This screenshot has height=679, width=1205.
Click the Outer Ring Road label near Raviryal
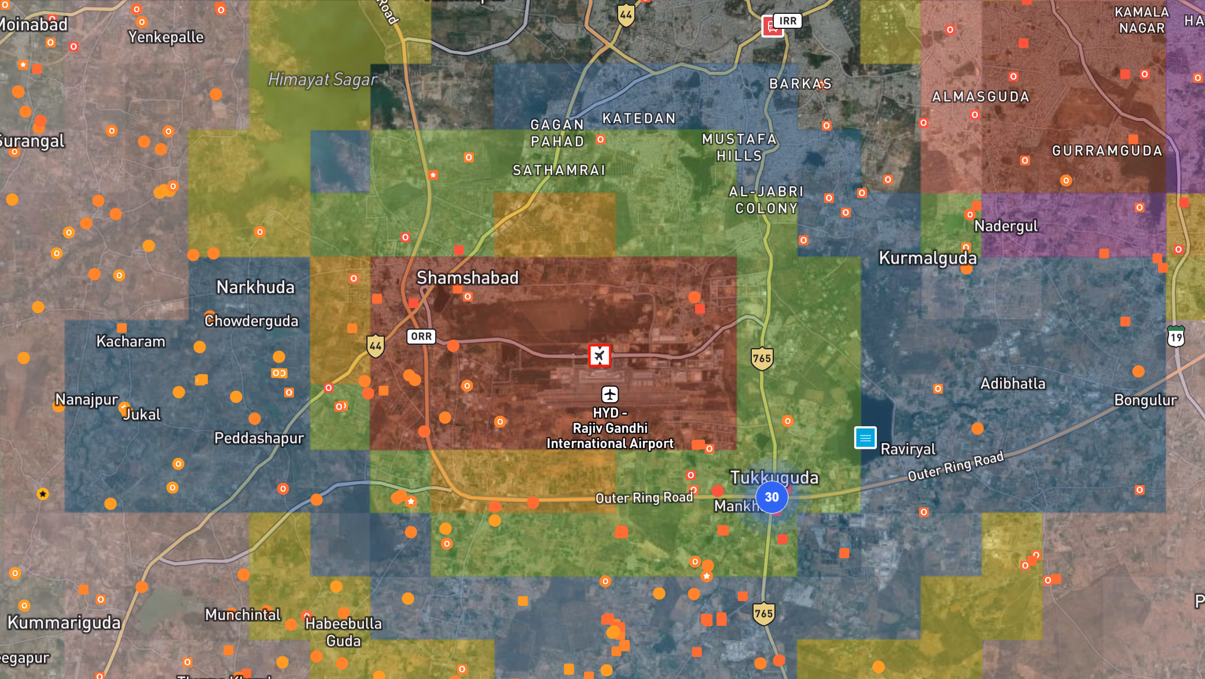click(955, 467)
